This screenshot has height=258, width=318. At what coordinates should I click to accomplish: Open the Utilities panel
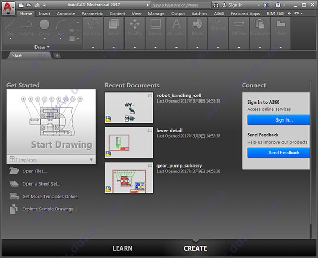pyautogui.click(x=239, y=32)
